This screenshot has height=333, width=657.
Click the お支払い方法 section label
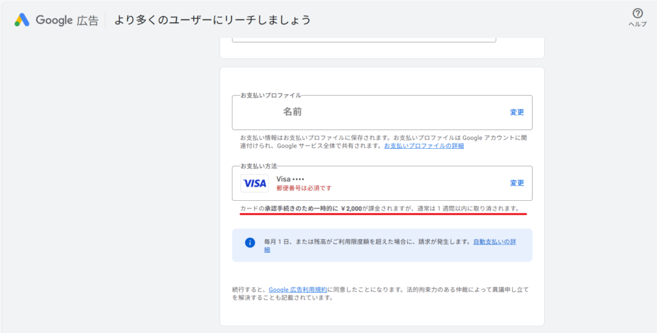(259, 166)
